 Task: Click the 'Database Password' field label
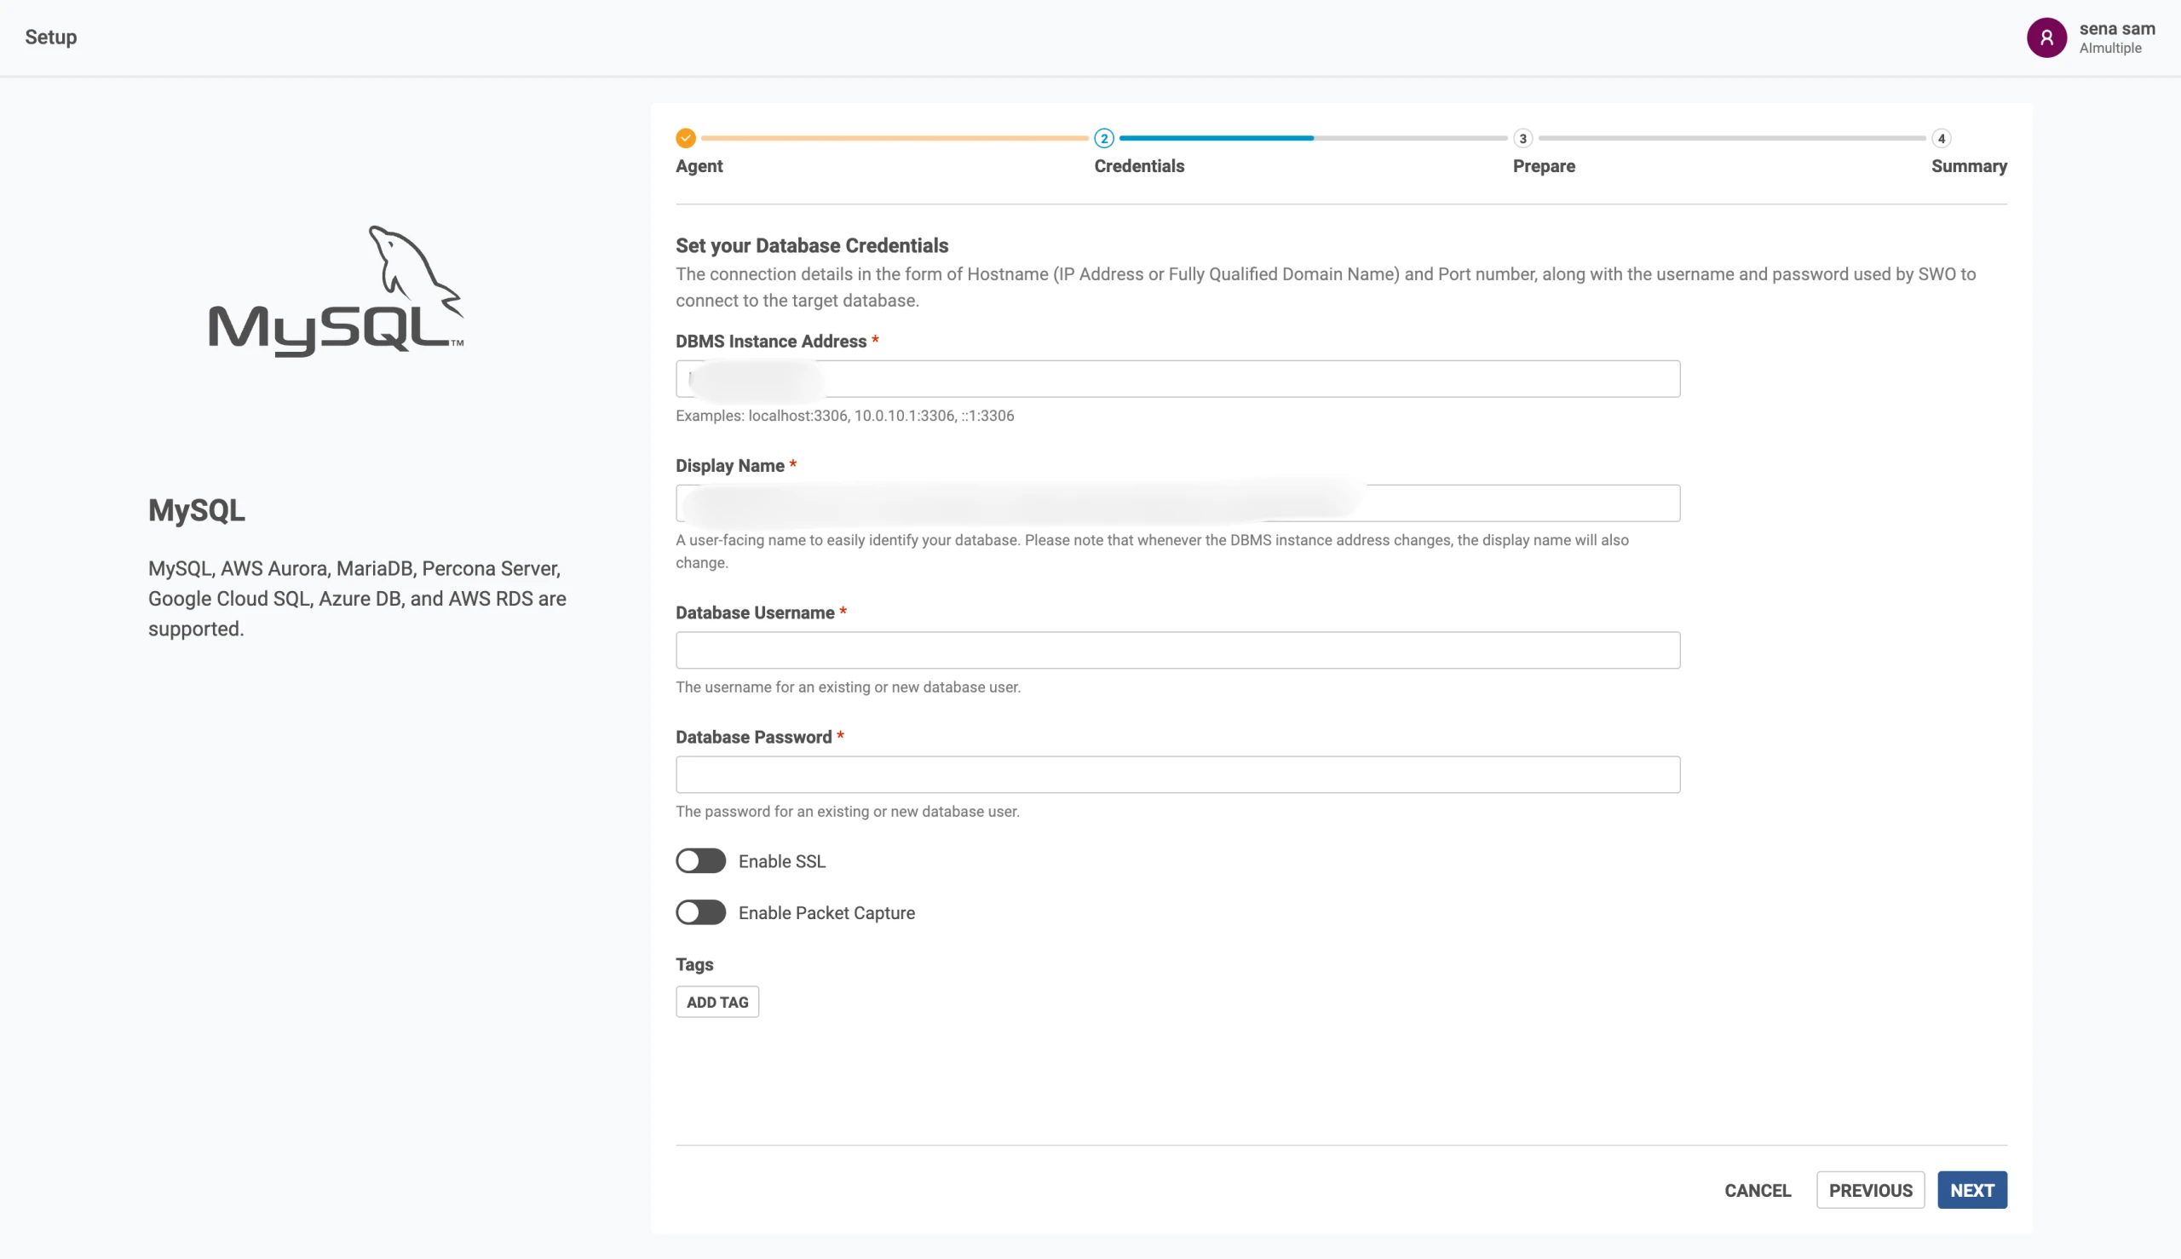tap(753, 738)
